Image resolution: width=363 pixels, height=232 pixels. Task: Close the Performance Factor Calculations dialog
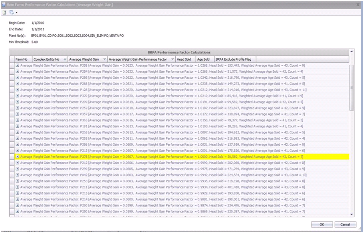coord(358,5)
